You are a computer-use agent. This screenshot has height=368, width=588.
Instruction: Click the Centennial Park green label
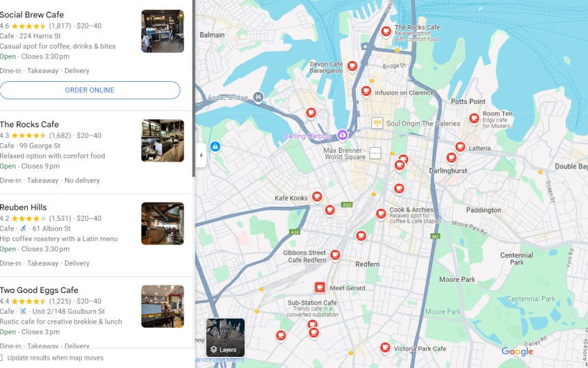pyautogui.click(x=531, y=299)
